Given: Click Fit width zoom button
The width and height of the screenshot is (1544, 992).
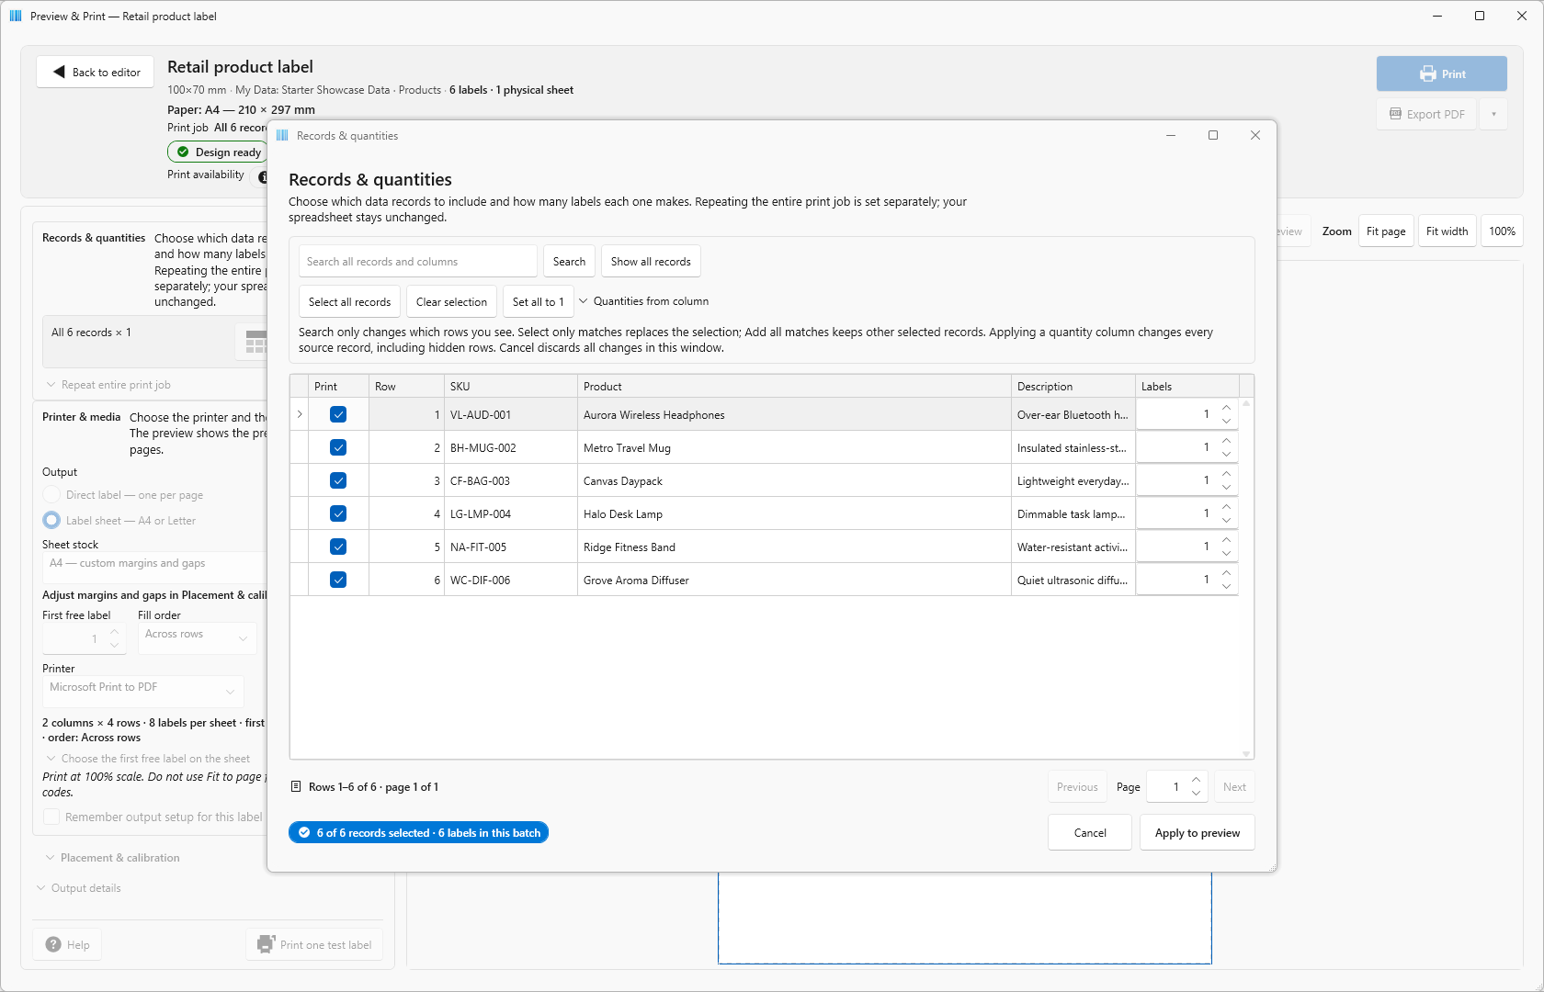Looking at the screenshot, I should tap(1447, 231).
